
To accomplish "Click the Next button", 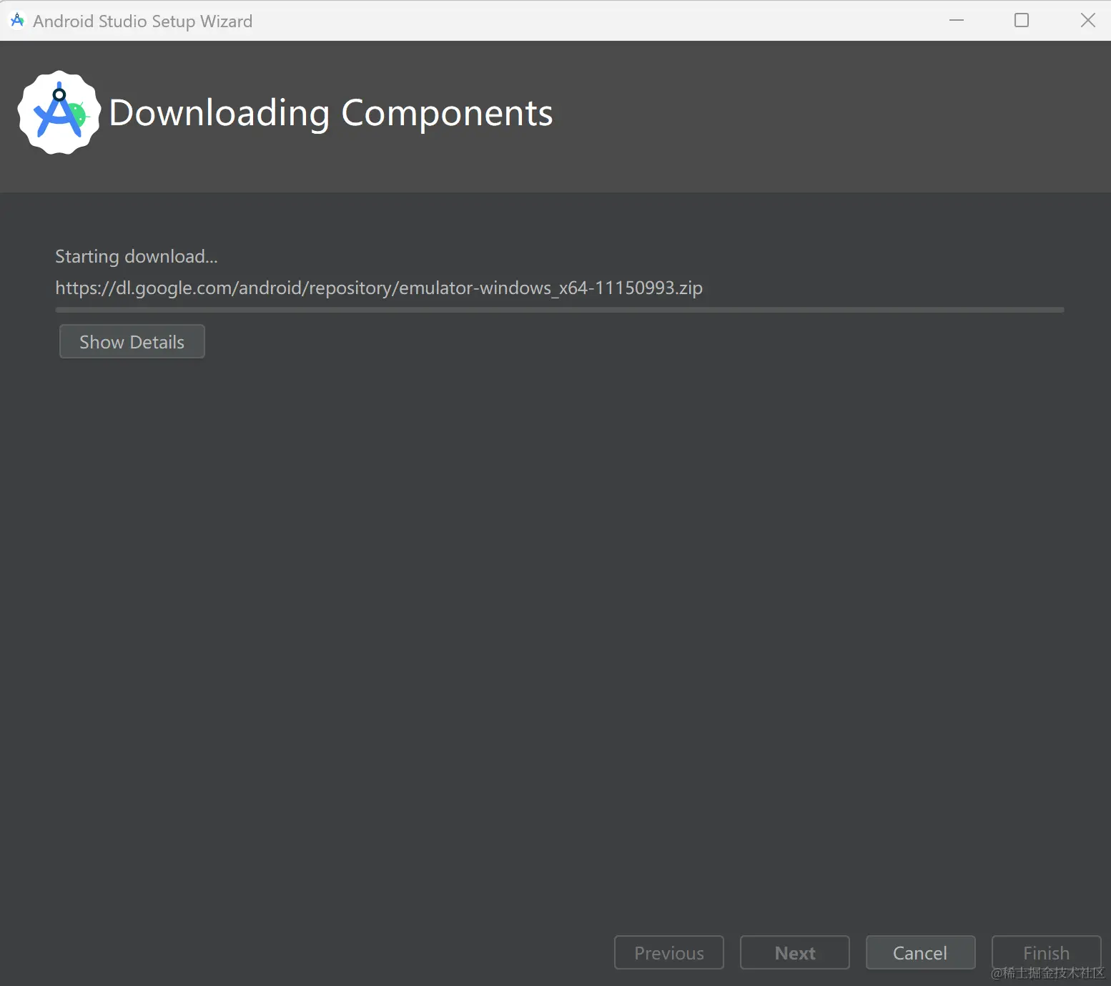I will pyautogui.click(x=795, y=952).
